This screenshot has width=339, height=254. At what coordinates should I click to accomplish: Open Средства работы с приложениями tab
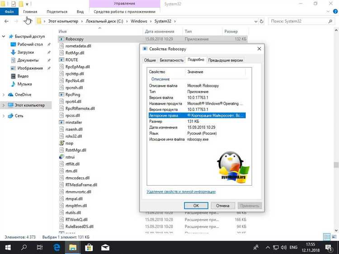(125, 12)
